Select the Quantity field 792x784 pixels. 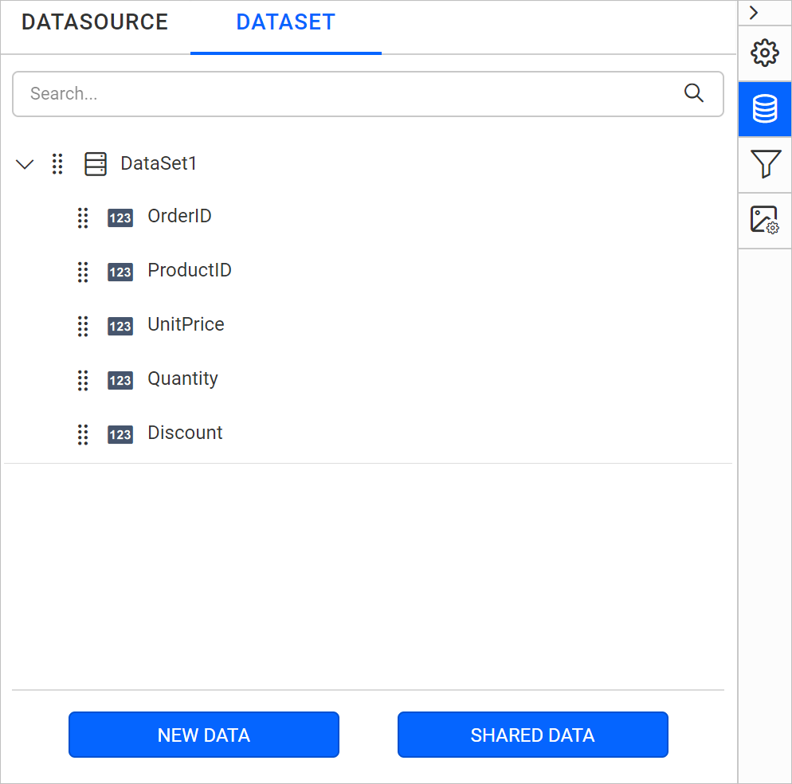[182, 378]
